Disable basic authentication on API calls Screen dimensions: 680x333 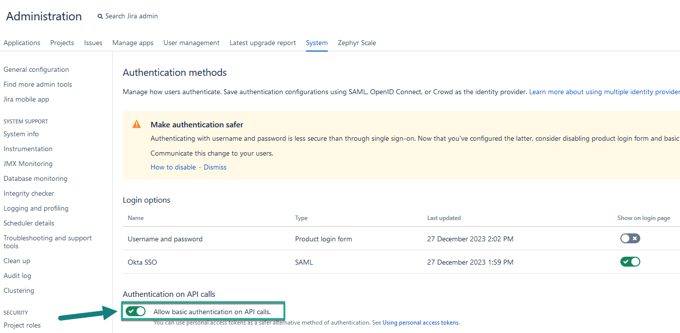(135, 311)
